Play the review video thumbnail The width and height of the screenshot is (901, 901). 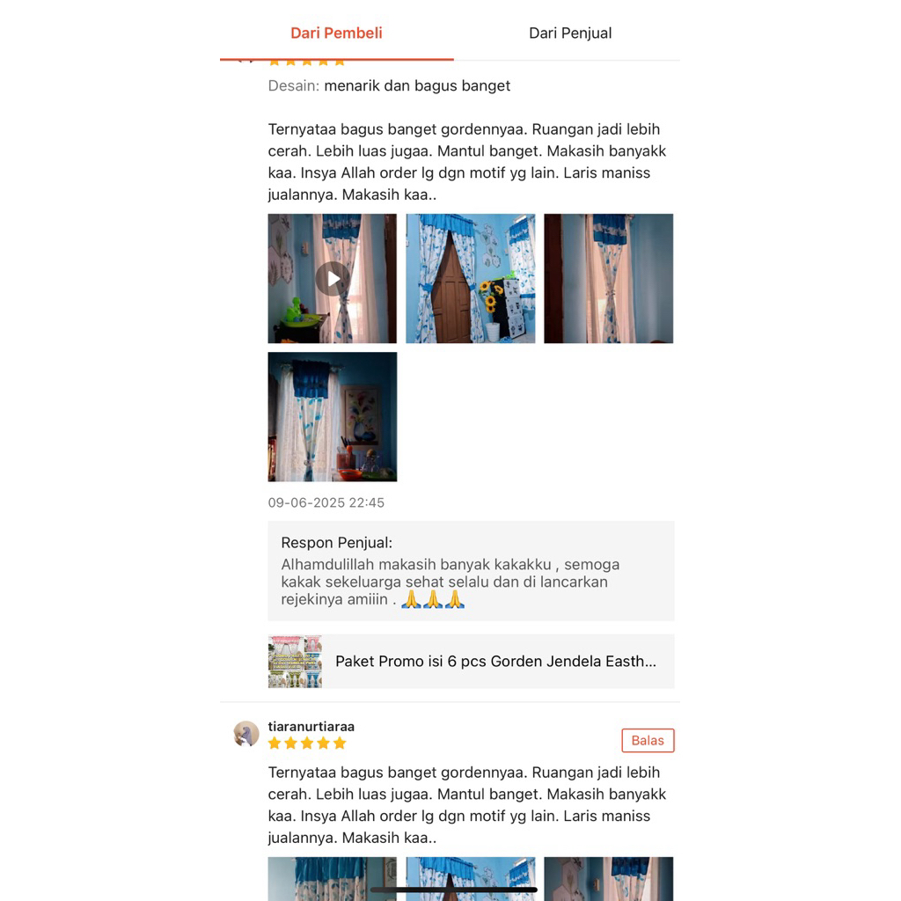point(332,279)
